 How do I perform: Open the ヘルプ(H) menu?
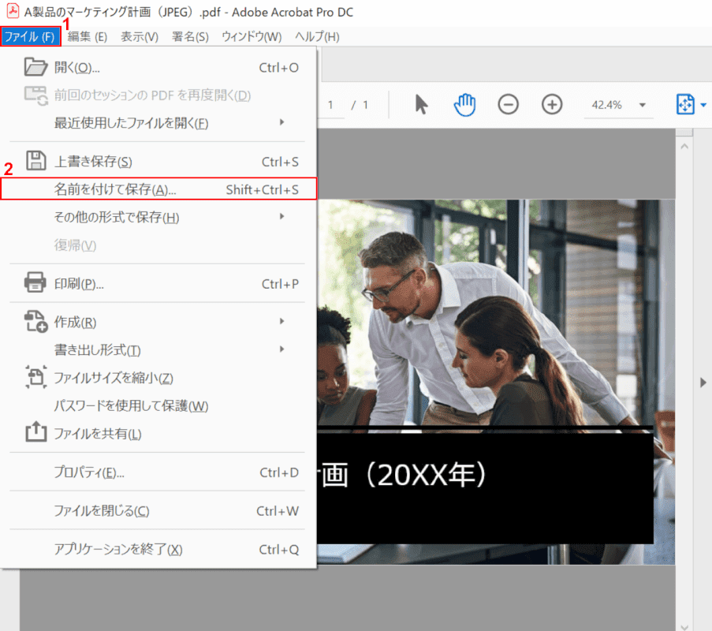pos(317,37)
